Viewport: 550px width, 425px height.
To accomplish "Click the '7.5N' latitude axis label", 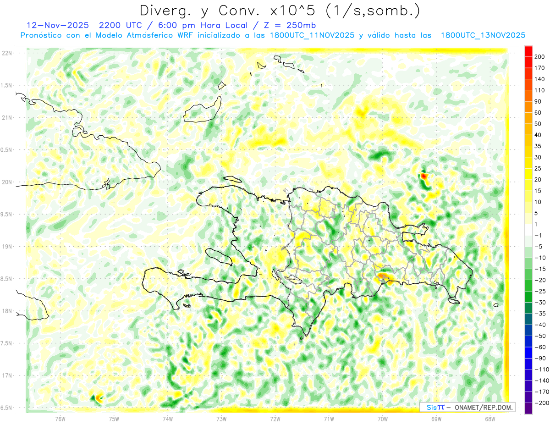I will [7, 343].
